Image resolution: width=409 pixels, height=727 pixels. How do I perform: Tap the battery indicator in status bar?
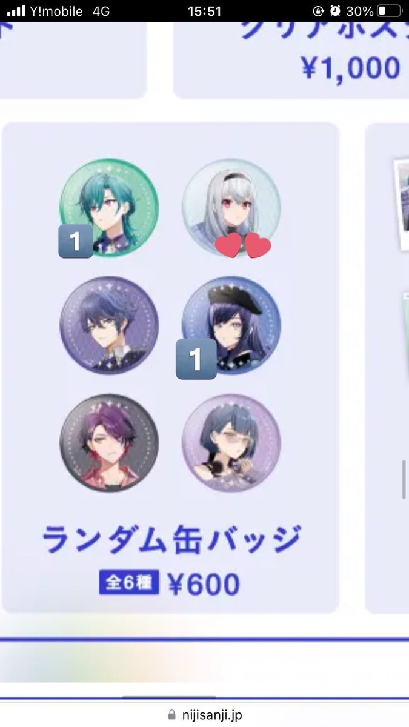point(389,11)
